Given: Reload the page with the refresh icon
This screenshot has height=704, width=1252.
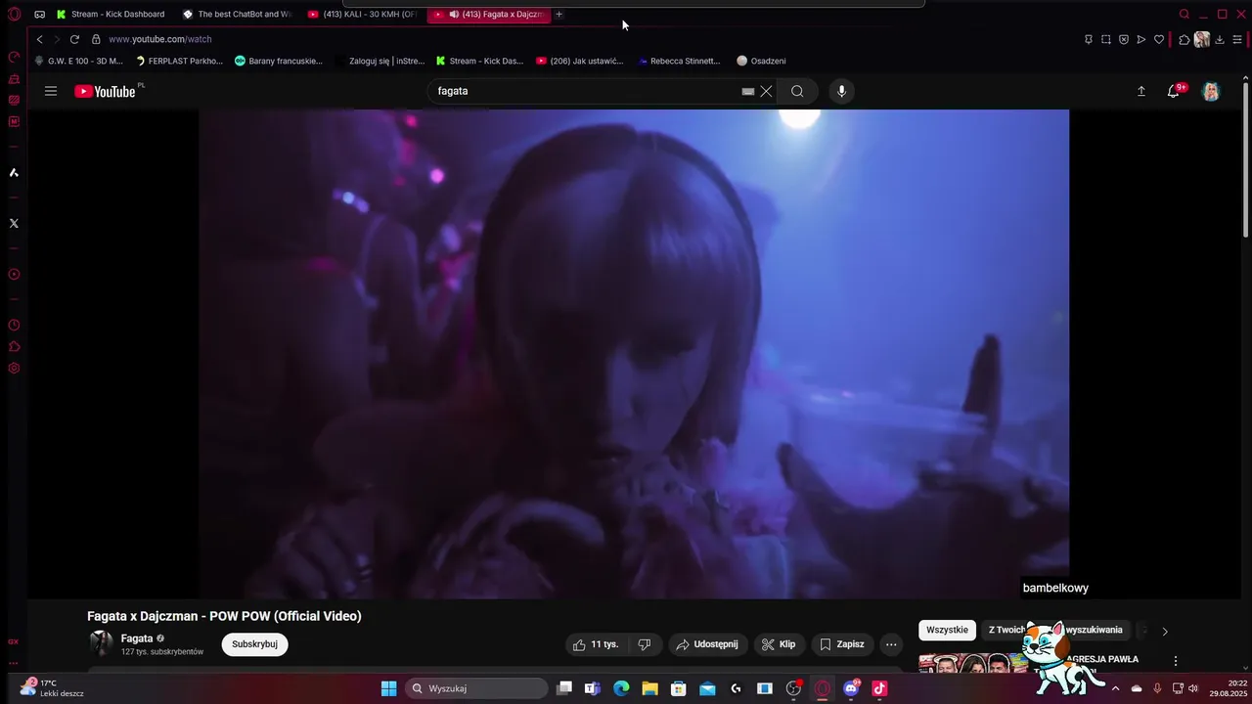Looking at the screenshot, I should (x=74, y=39).
